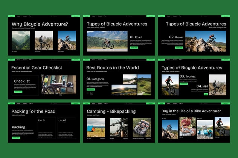This screenshot has width=238, height=158.
Task: Click green button under 02. Gravel
Action: point(178,48)
